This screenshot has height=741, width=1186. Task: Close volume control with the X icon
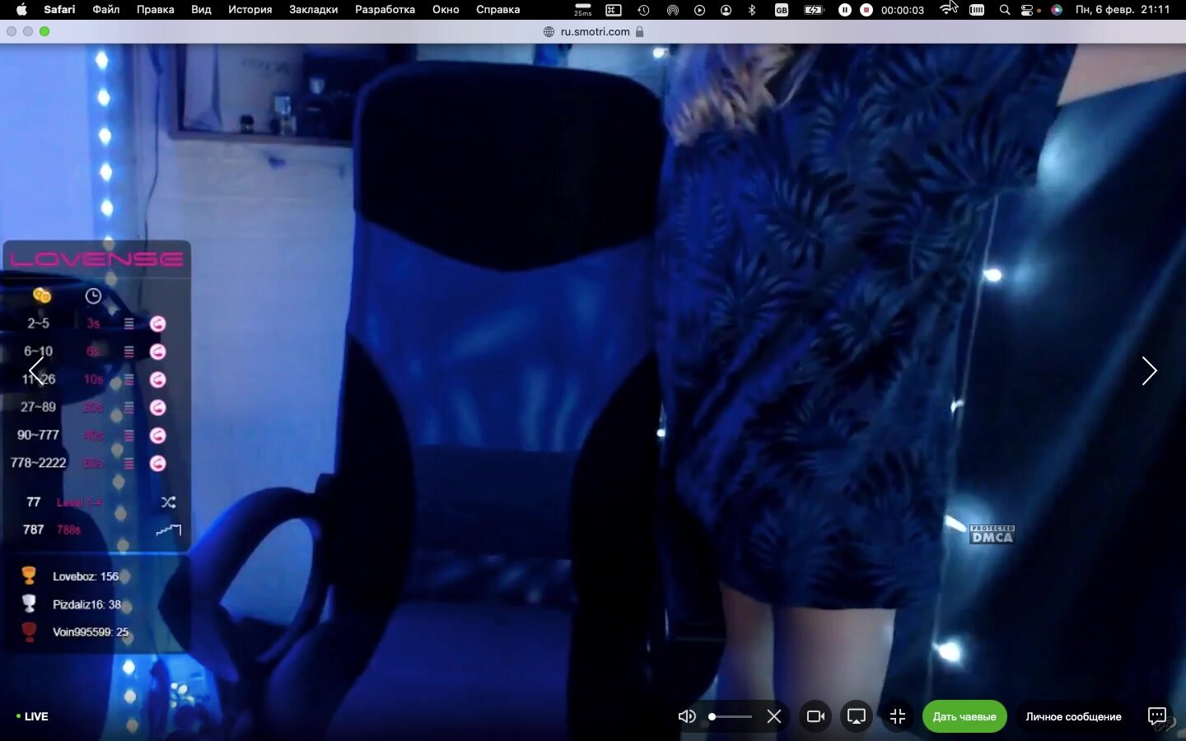pos(774,716)
